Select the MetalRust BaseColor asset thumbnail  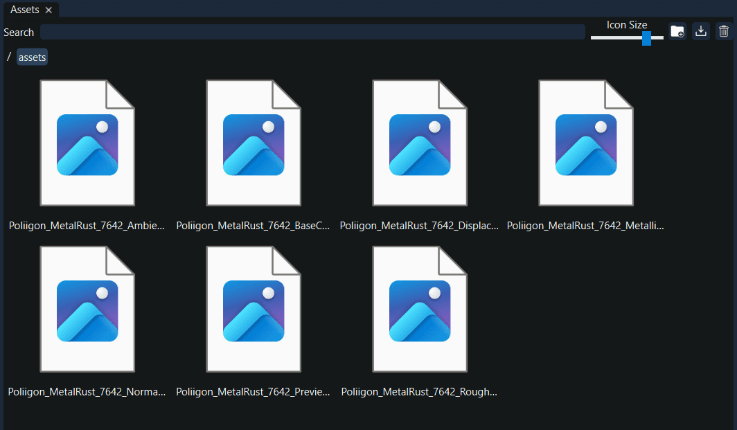tap(254, 143)
